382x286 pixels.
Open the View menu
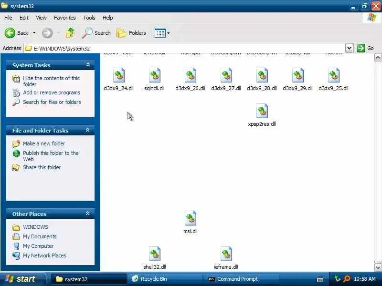[x=41, y=18]
